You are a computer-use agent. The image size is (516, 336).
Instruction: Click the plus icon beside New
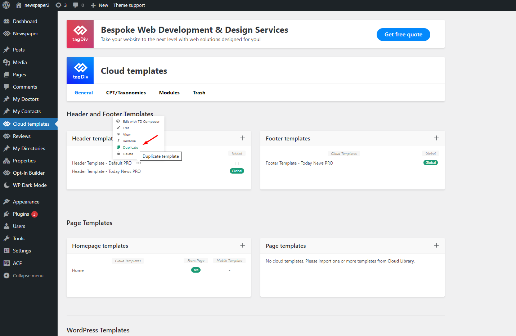click(93, 5)
